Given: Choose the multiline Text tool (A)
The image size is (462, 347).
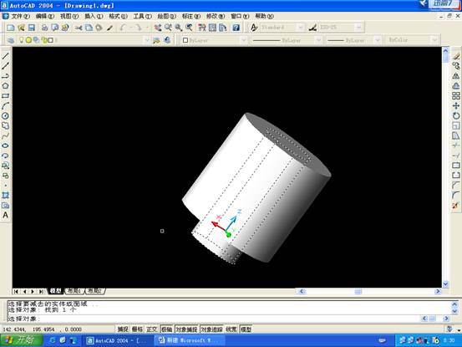Looking at the screenshot, I should tap(5, 215).
